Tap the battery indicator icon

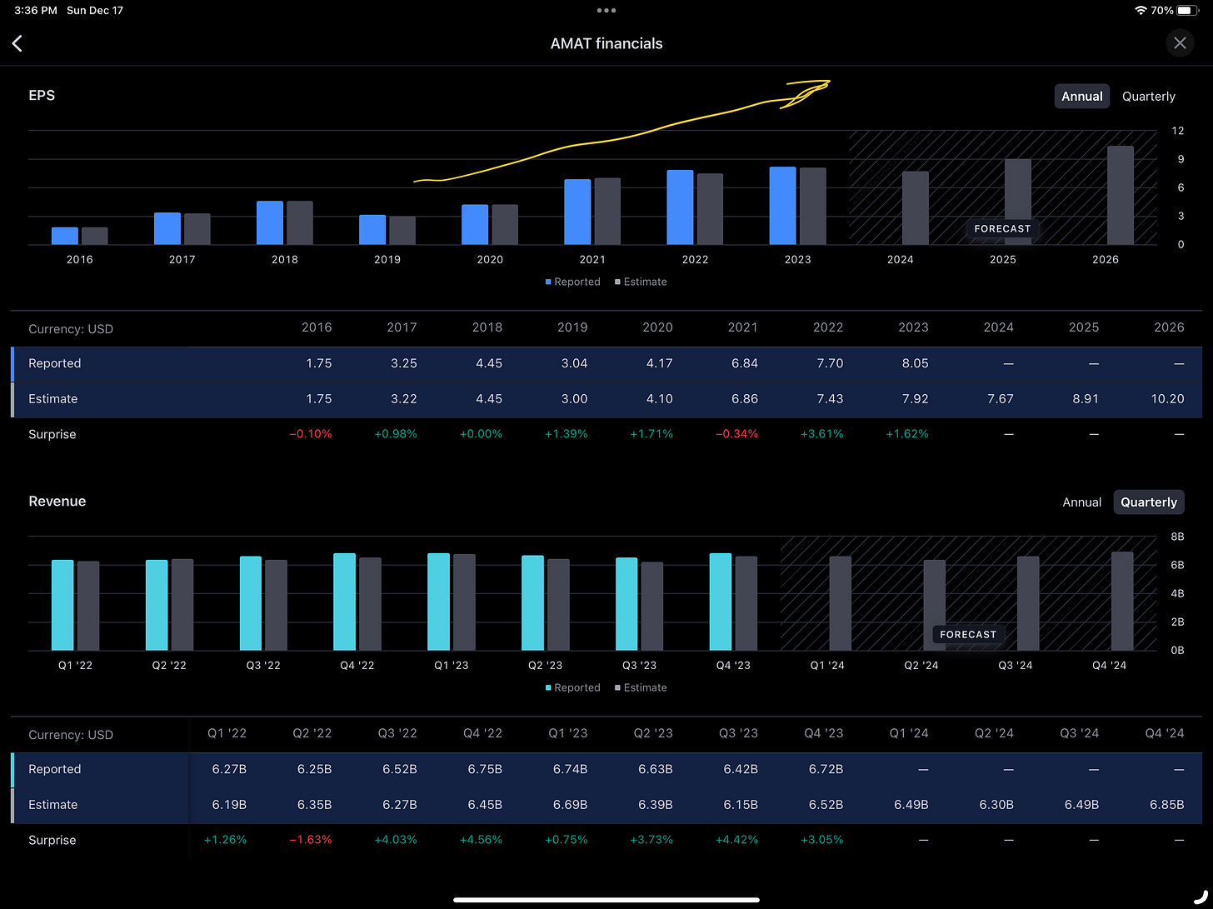point(1189,11)
